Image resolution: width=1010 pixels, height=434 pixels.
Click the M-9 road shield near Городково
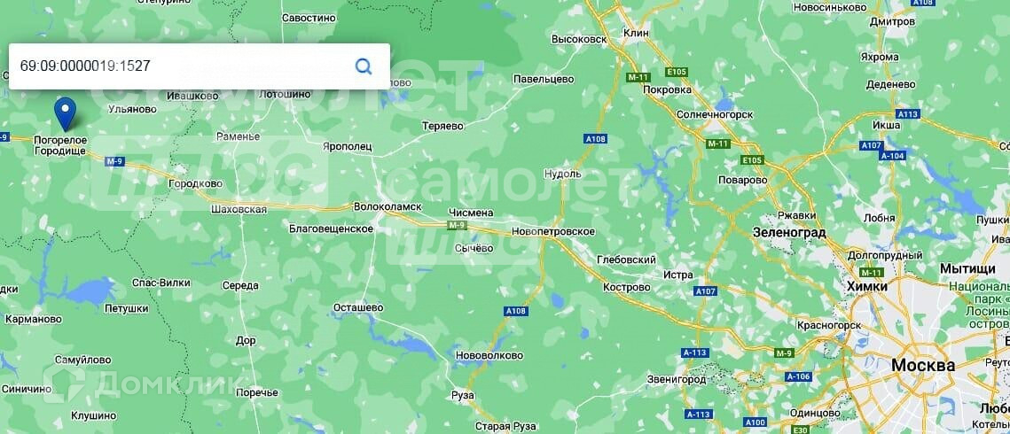pyautogui.click(x=114, y=161)
